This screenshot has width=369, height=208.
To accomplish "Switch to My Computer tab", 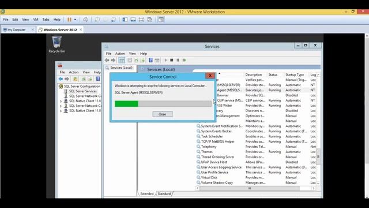I will (17, 29).
